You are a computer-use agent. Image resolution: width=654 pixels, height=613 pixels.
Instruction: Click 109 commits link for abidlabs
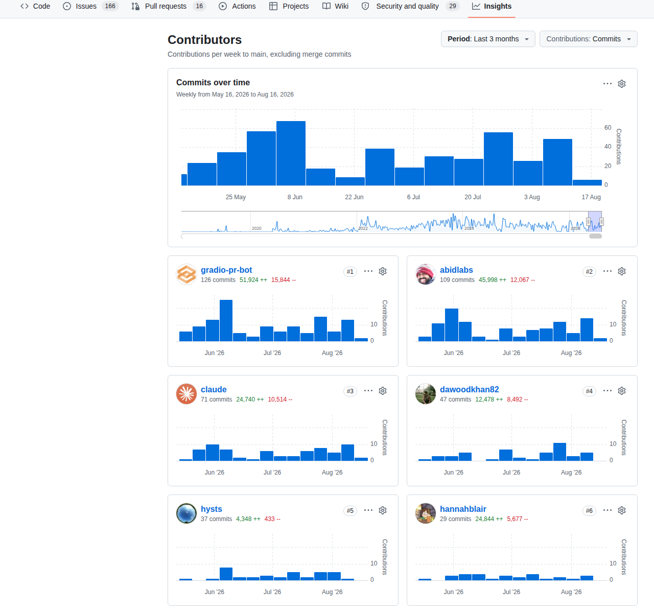pyautogui.click(x=457, y=280)
